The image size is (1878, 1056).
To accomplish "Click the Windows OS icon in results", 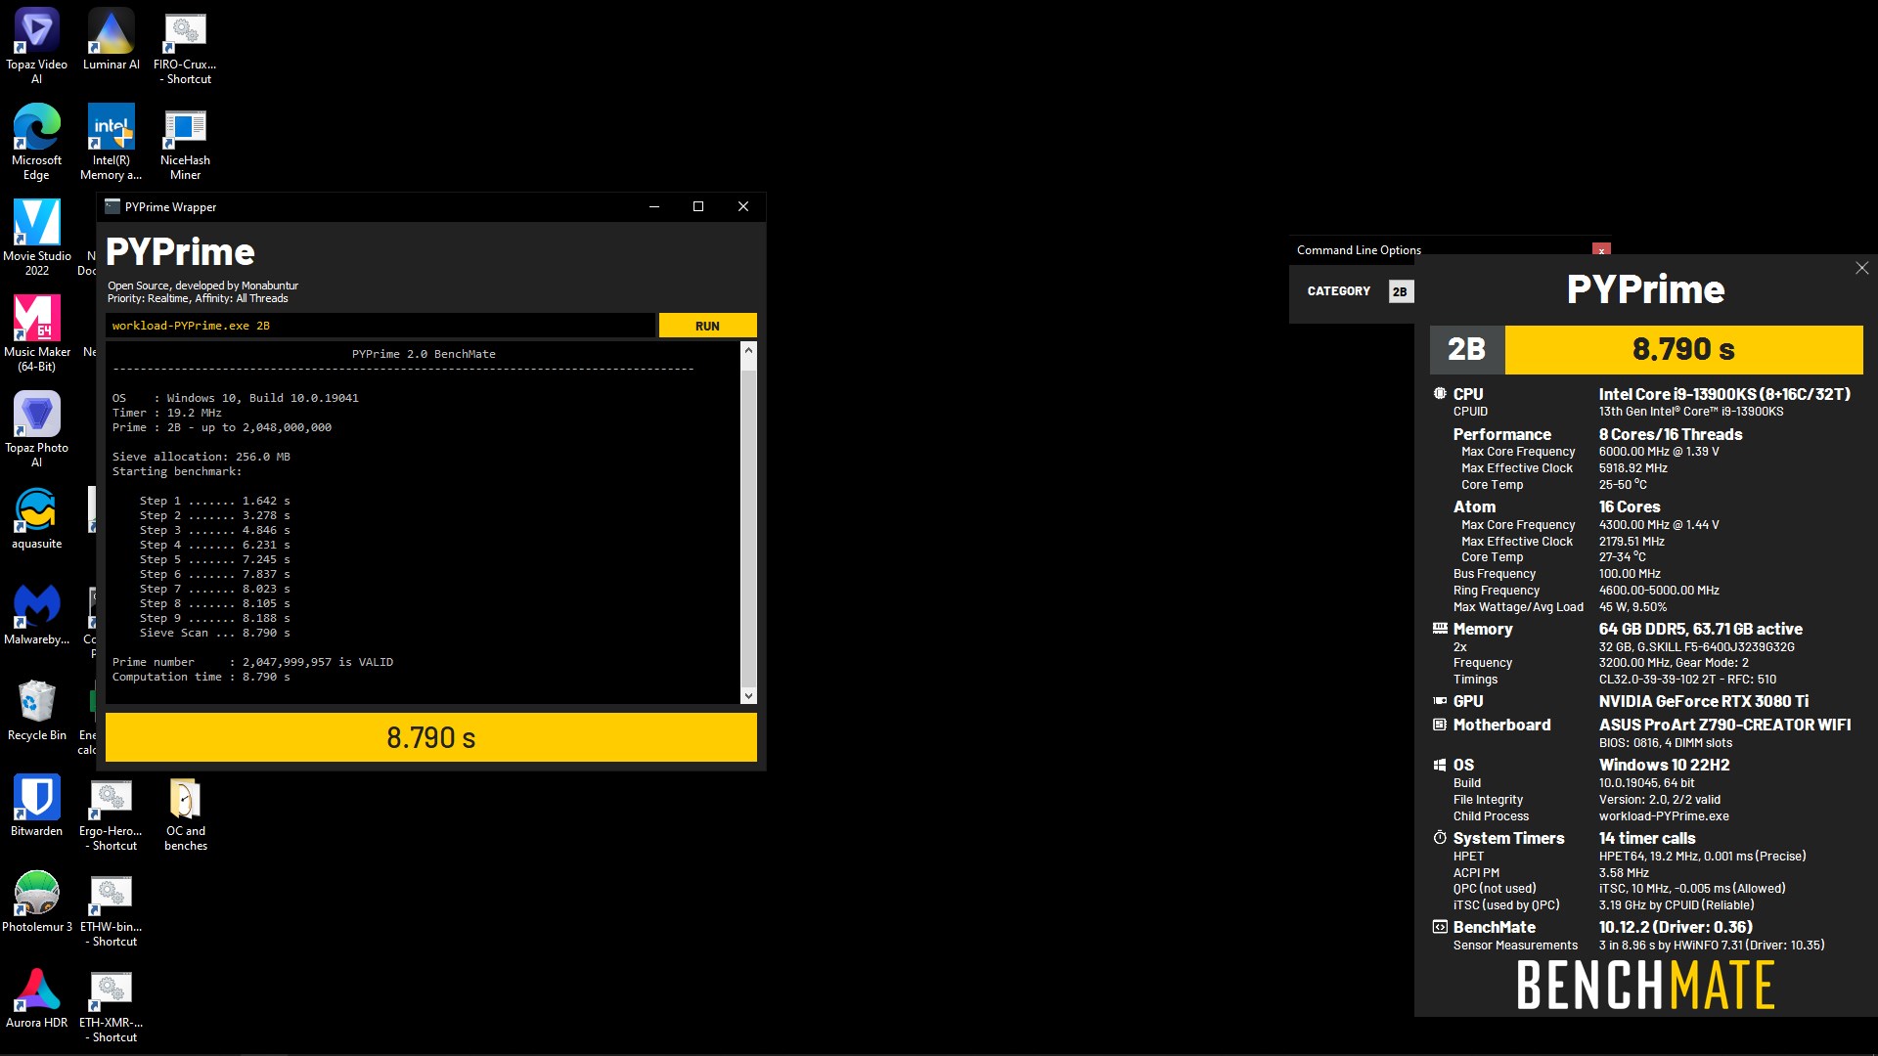I will [x=1440, y=765].
